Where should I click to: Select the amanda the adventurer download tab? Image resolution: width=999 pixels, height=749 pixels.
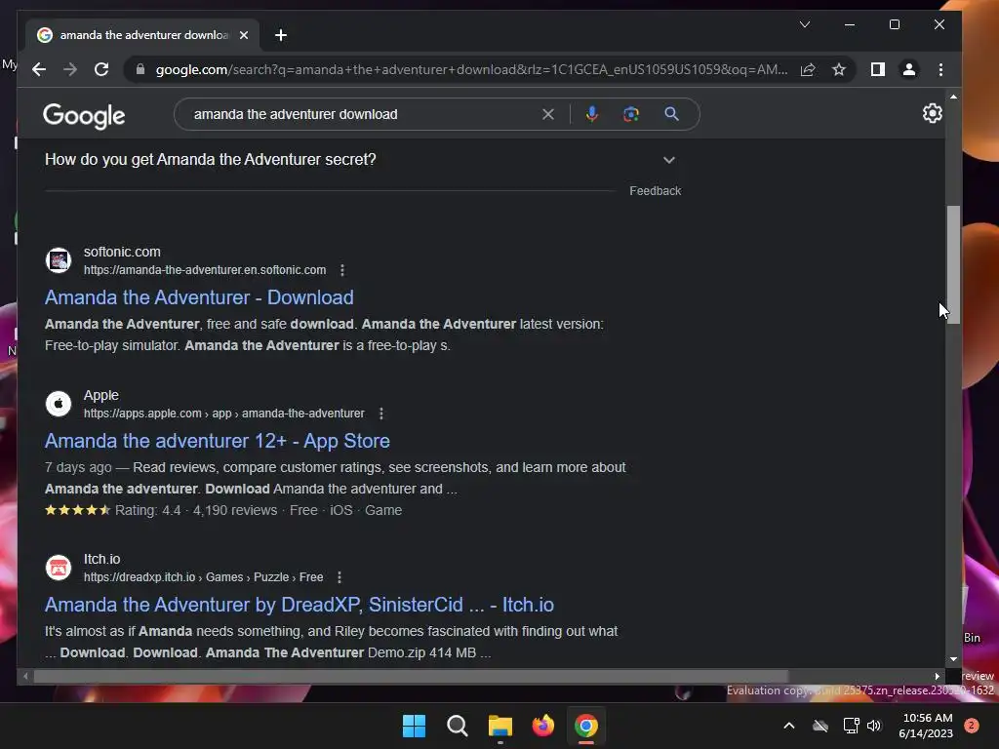[x=143, y=35]
